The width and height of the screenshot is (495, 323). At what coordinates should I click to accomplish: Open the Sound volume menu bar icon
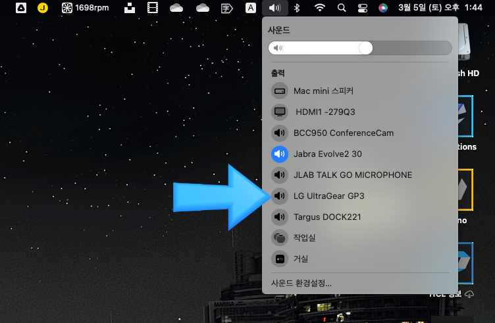click(x=275, y=8)
